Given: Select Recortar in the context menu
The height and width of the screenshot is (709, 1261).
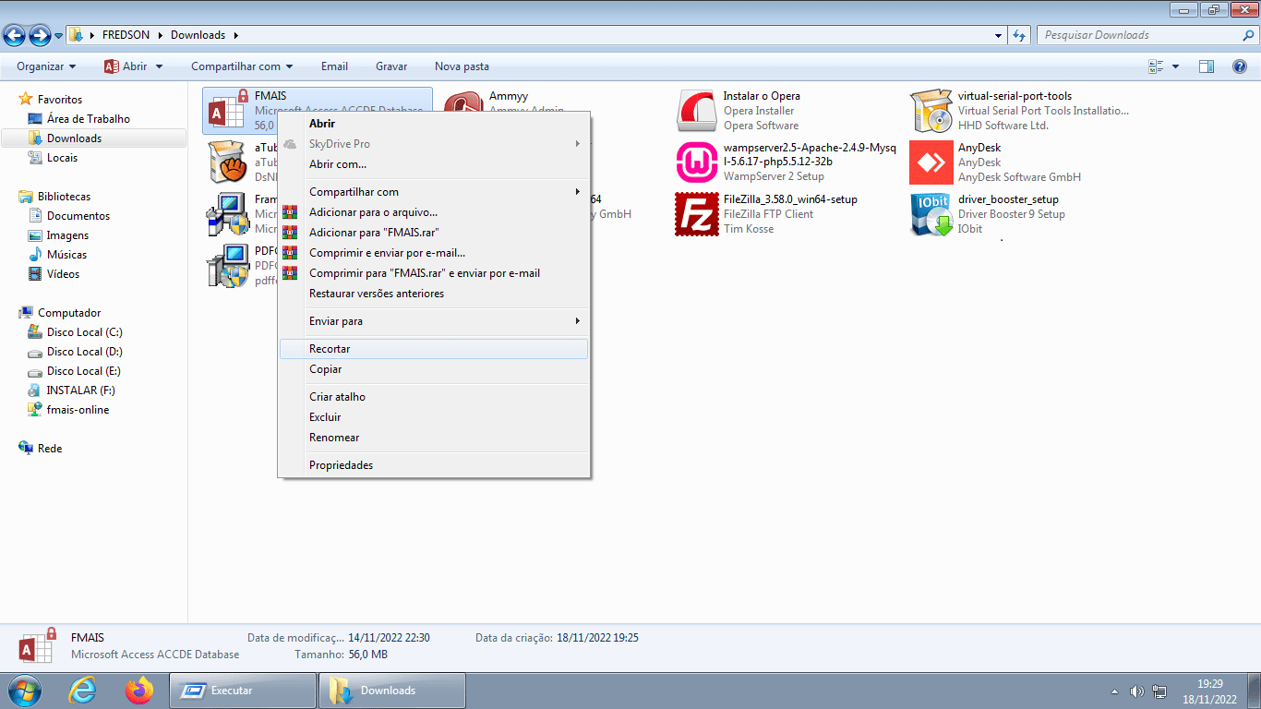Looking at the screenshot, I should (x=434, y=349).
